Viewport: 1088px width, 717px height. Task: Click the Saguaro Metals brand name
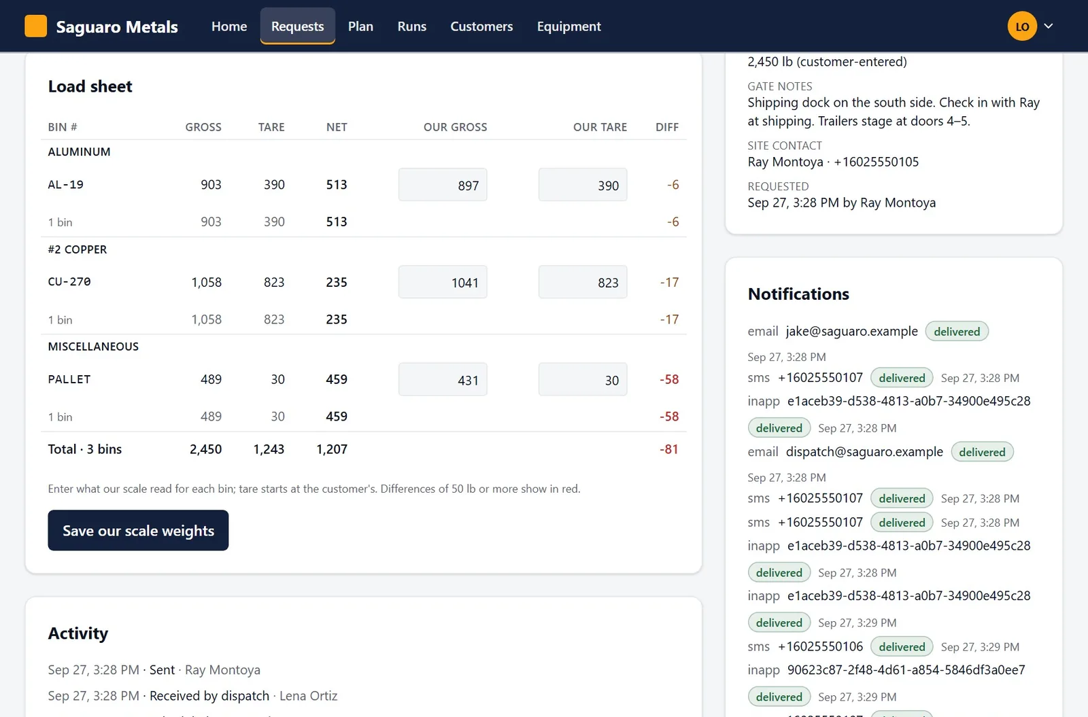coord(117,27)
